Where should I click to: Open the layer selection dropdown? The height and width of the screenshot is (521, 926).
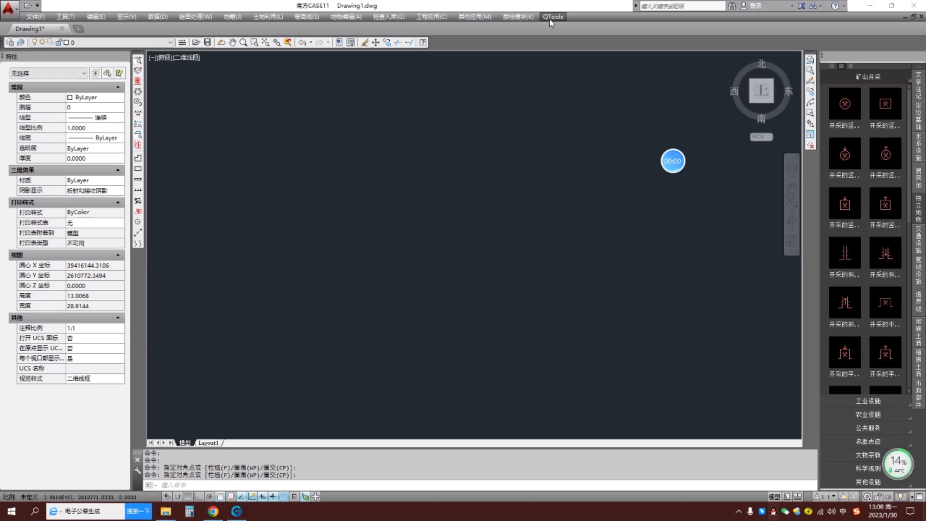pyautogui.click(x=170, y=42)
